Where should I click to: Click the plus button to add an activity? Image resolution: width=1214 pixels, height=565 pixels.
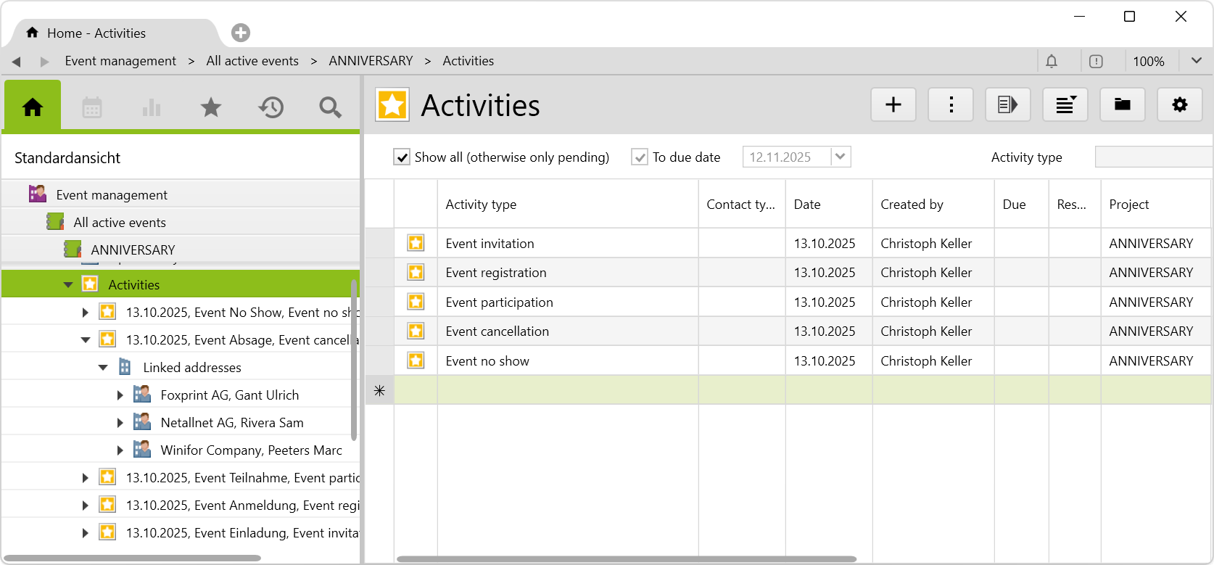pos(893,105)
